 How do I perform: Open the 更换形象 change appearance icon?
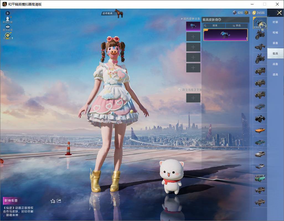point(7,20)
